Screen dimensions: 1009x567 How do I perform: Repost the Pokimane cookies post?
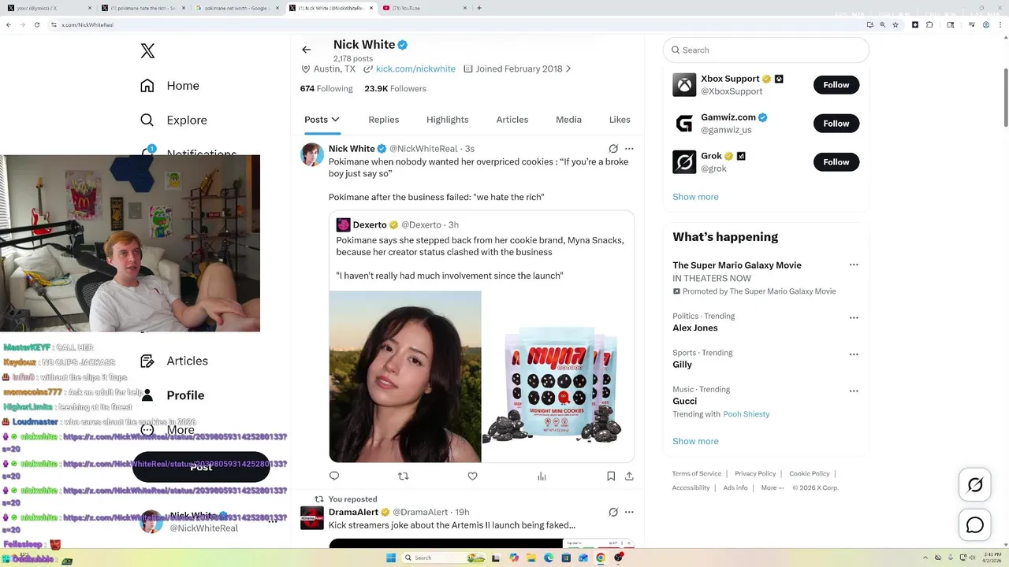[x=404, y=476]
